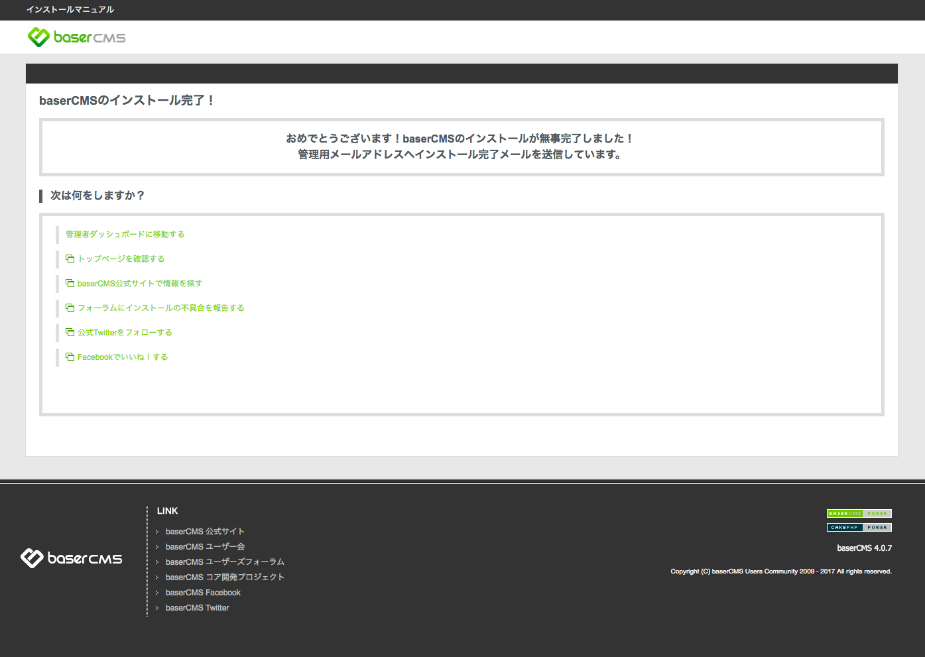Click the CAKEPHP POWER badge
Viewport: 925px width, 657px height.
(859, 528)
